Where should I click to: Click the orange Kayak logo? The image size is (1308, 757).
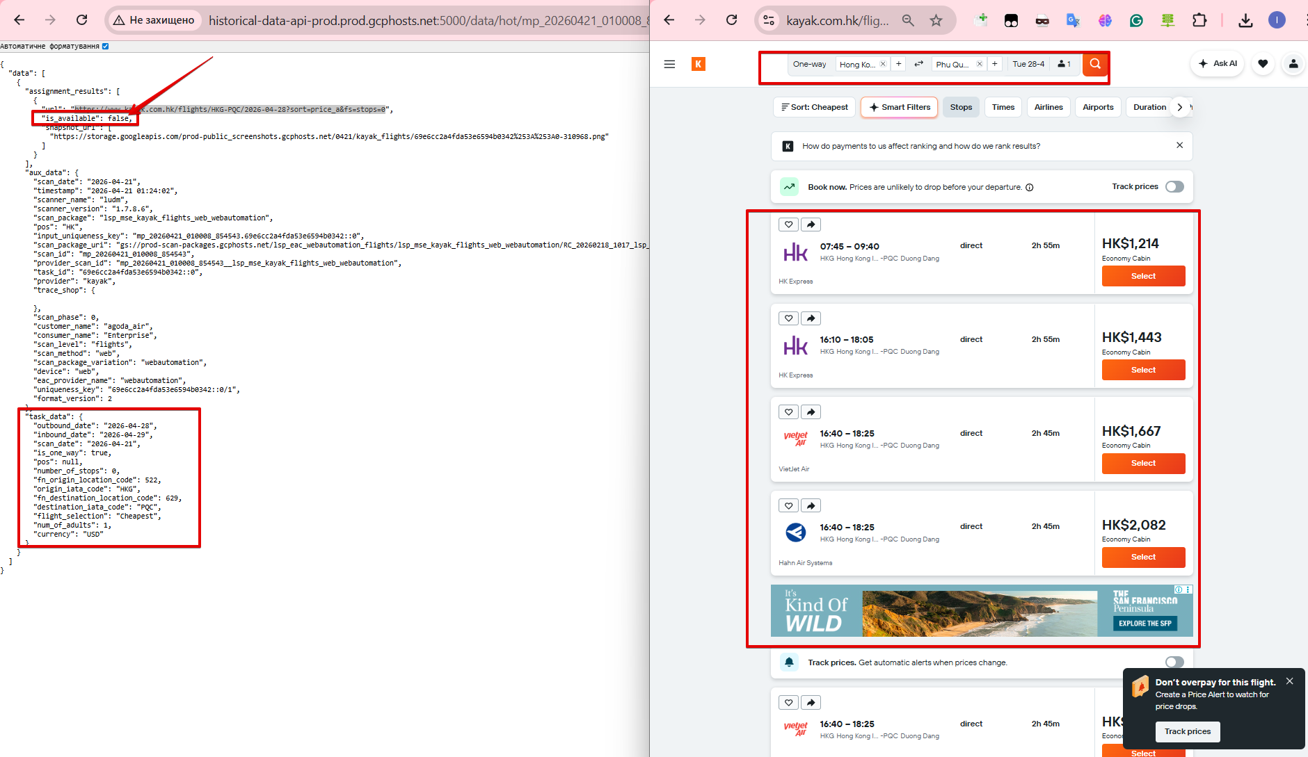tap(699, 64)
